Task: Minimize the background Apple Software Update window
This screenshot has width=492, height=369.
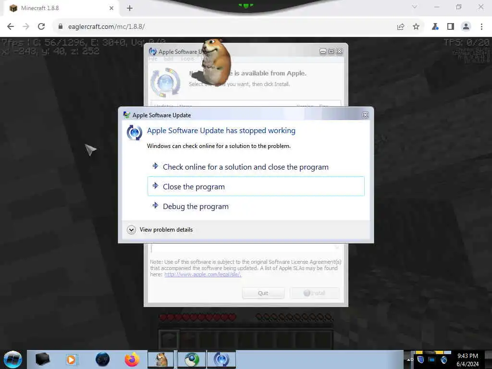Action: 323,52
